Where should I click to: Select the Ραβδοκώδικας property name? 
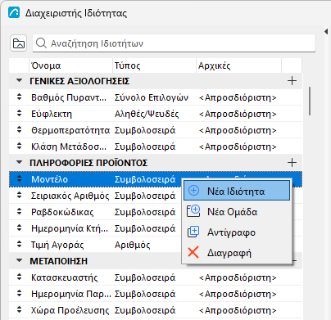[x=62, y=212]
